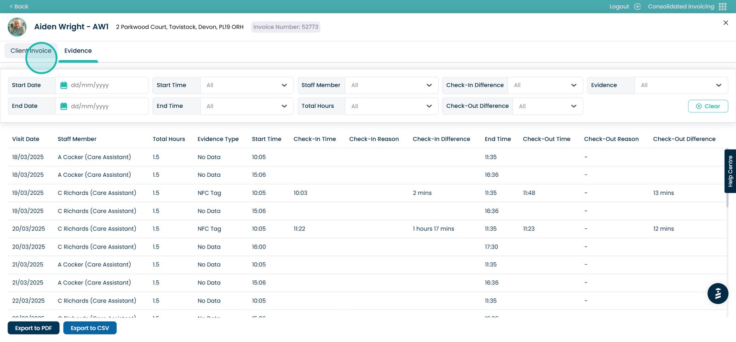Close the invoice panel with X

(725, 23)
